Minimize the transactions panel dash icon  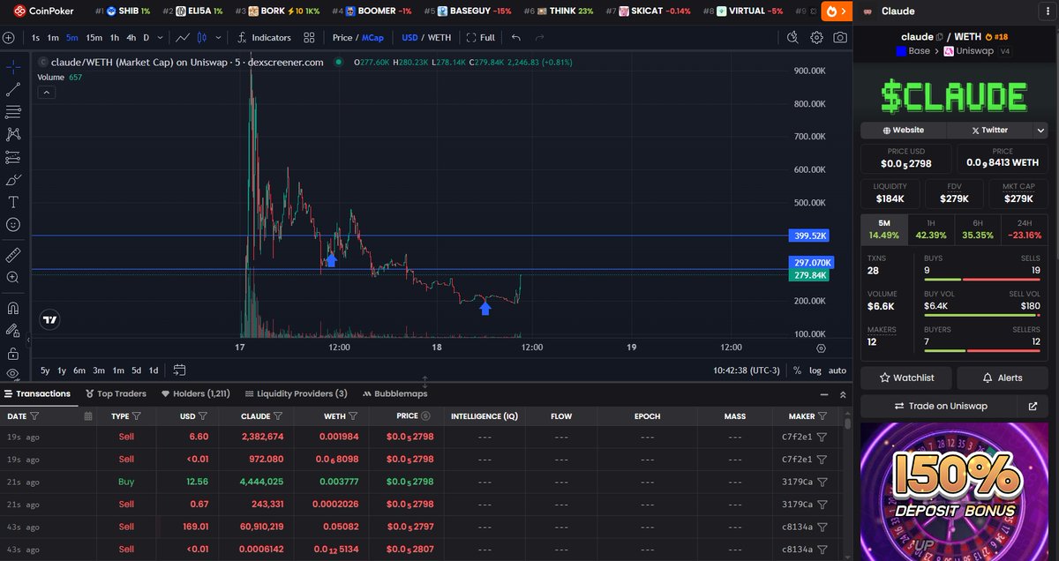824,394
